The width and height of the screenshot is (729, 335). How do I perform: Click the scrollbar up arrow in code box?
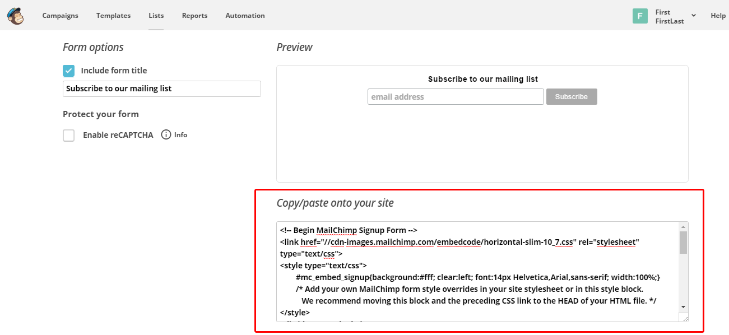coord(682,226)
